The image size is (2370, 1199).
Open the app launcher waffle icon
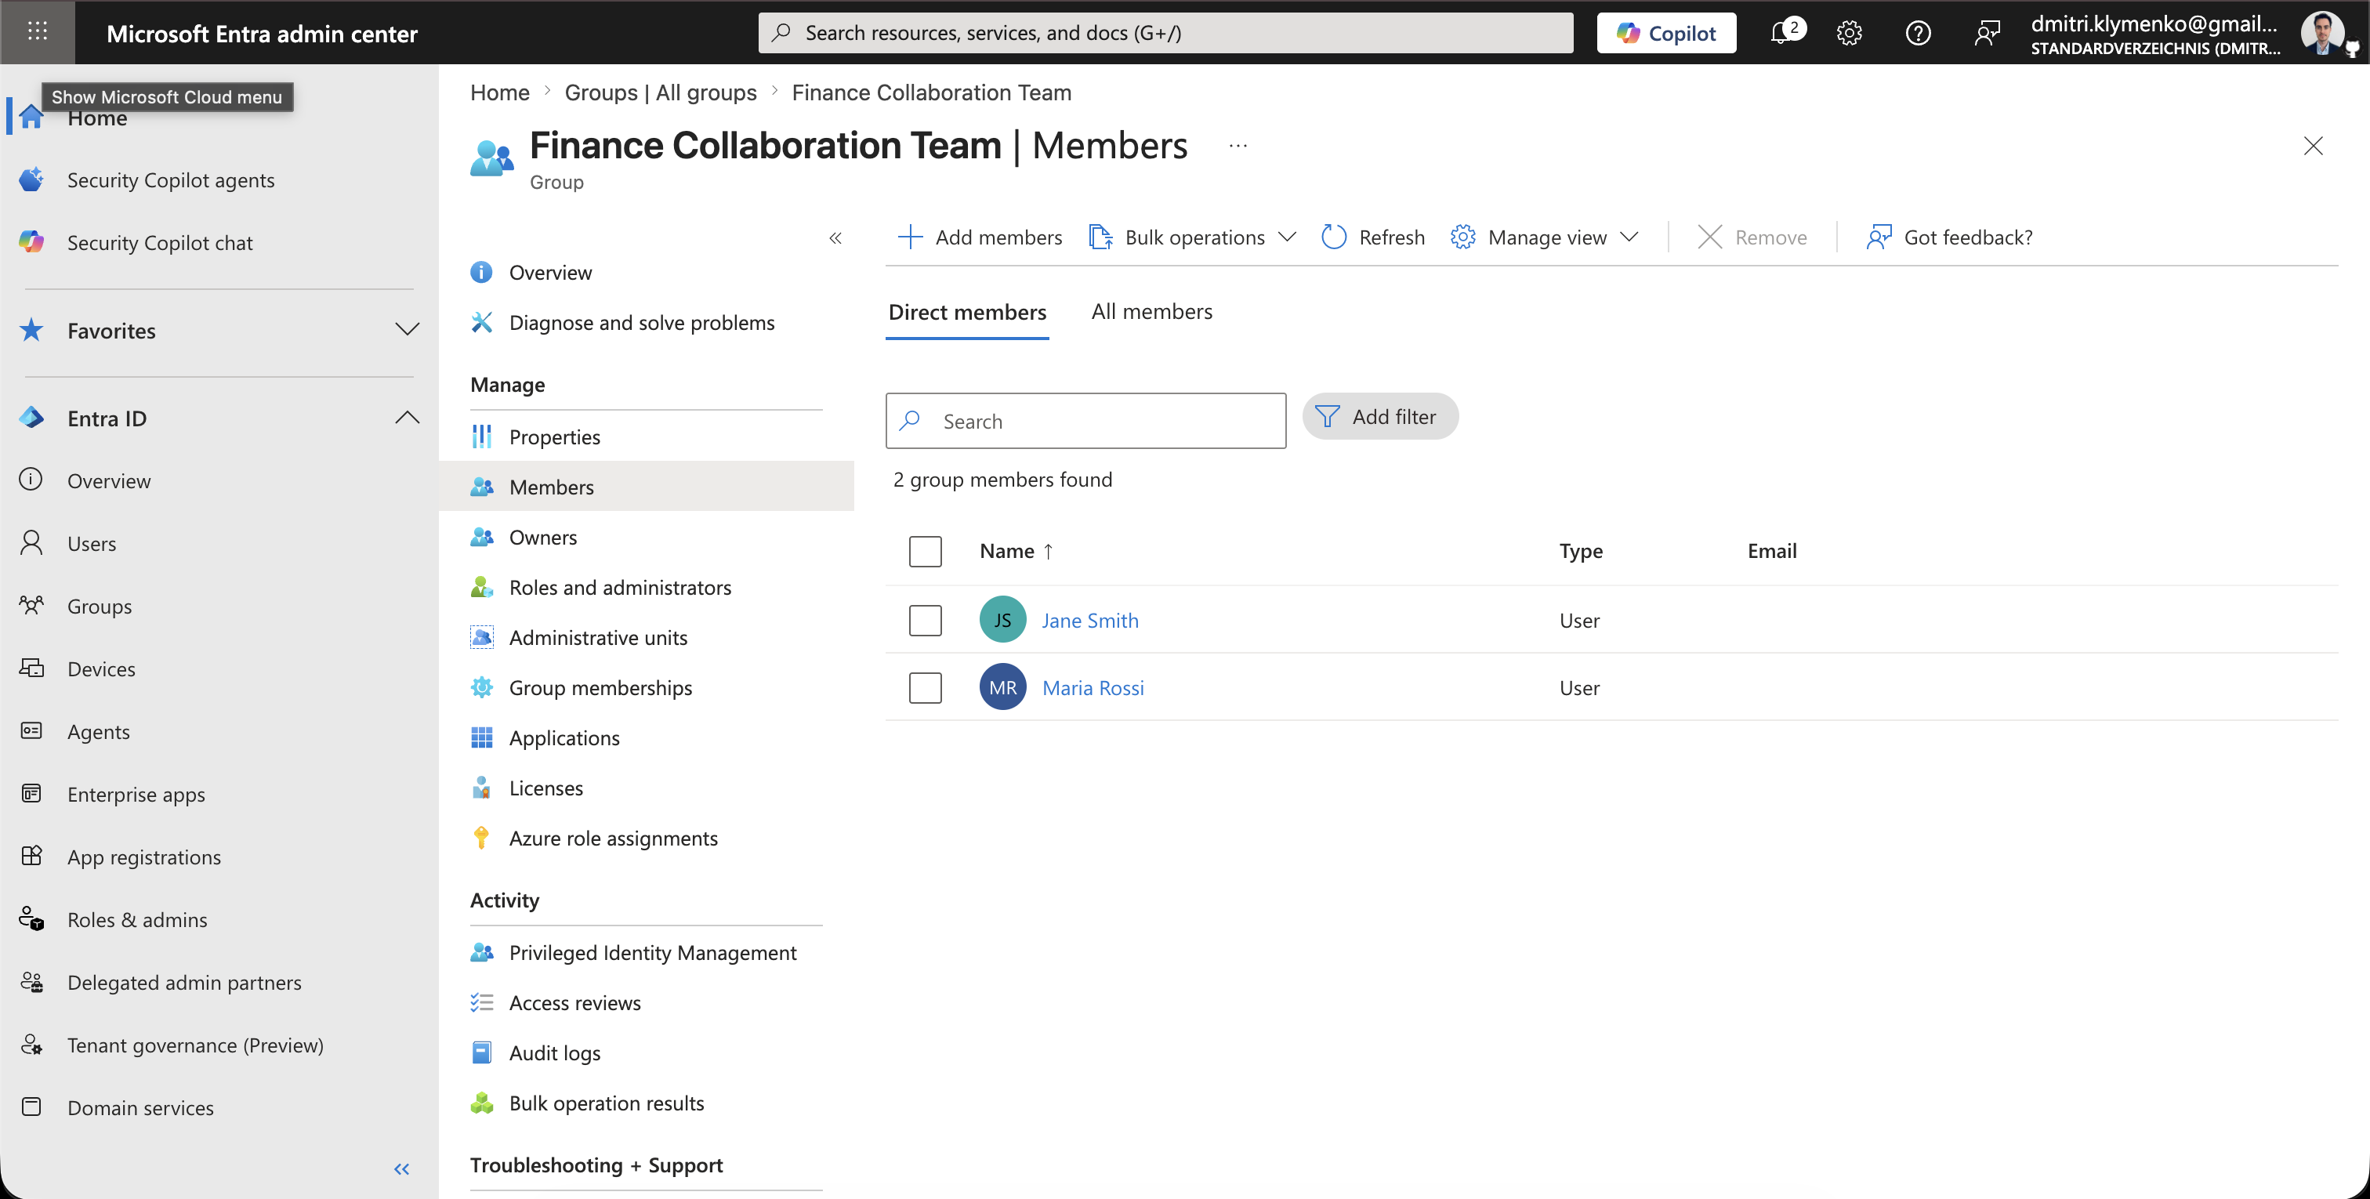[x=37, y=32]
